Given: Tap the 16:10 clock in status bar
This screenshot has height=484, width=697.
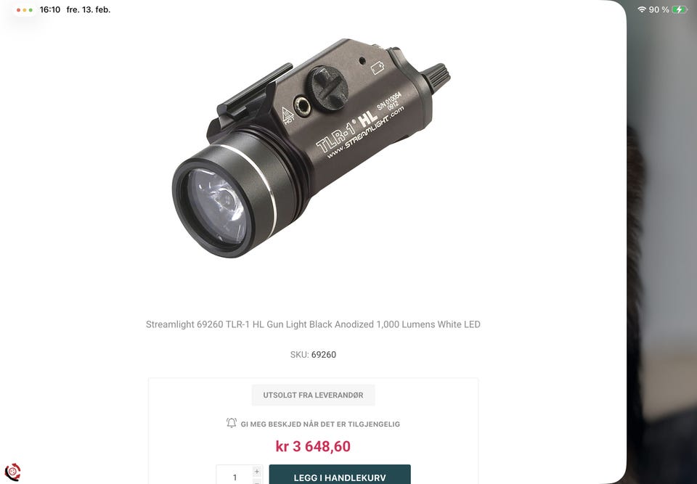Looking at the screenshot, I should [50, 9].
